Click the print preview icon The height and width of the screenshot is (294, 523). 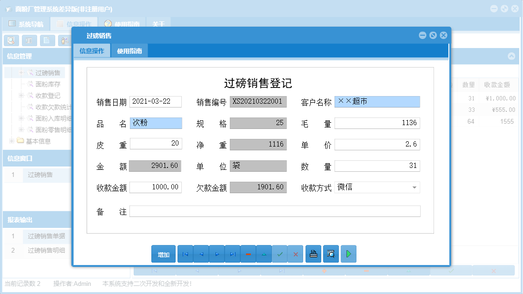tap(331, 254)
